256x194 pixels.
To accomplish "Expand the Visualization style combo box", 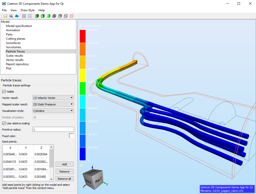I will click(x=53, y=111).
